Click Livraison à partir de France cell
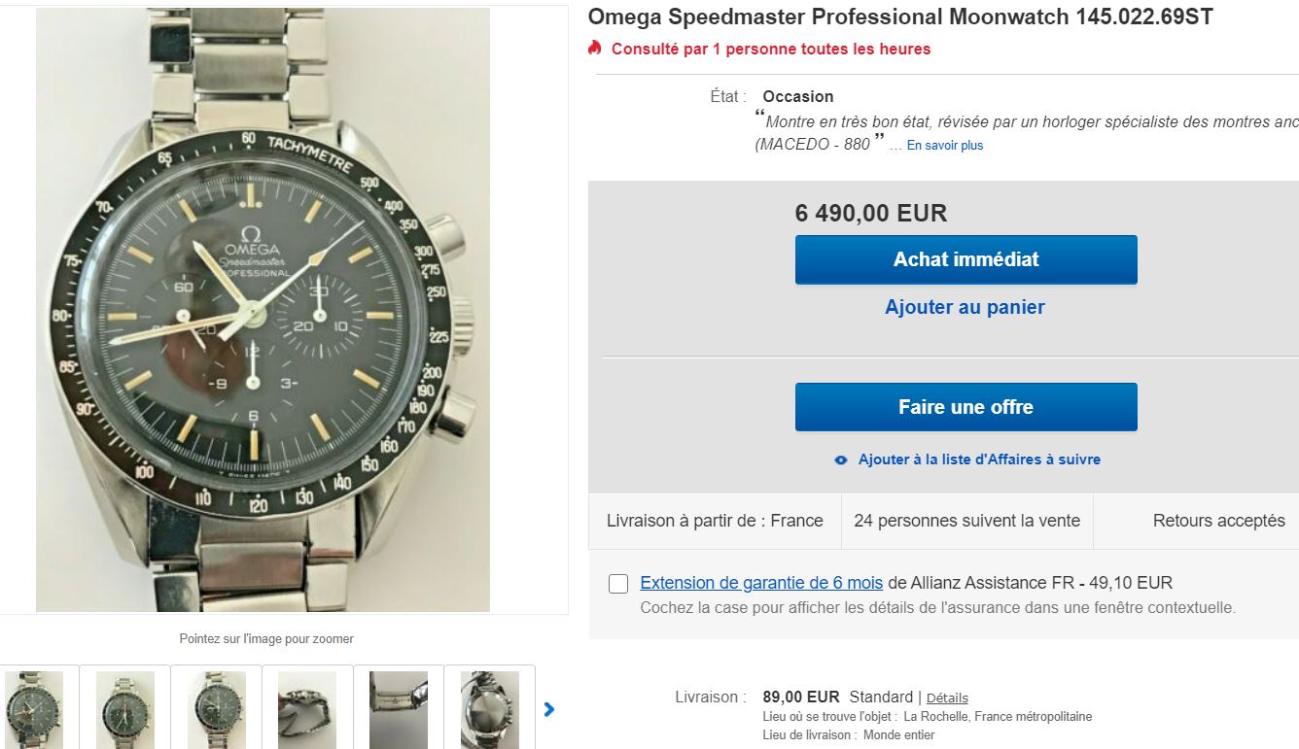This screenshot has width=1299, height=749. tap(715, 522)
